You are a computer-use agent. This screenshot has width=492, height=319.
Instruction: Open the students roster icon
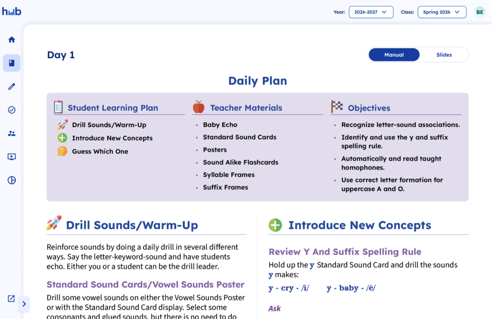click(x=12, y=133)
